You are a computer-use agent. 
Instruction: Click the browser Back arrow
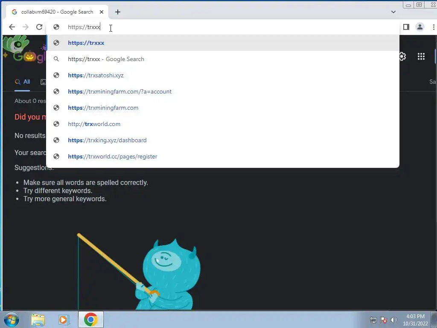point(12,27)
